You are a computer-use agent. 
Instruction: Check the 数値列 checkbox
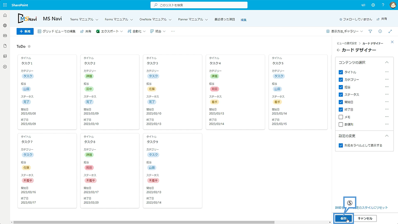click(341, 124)
